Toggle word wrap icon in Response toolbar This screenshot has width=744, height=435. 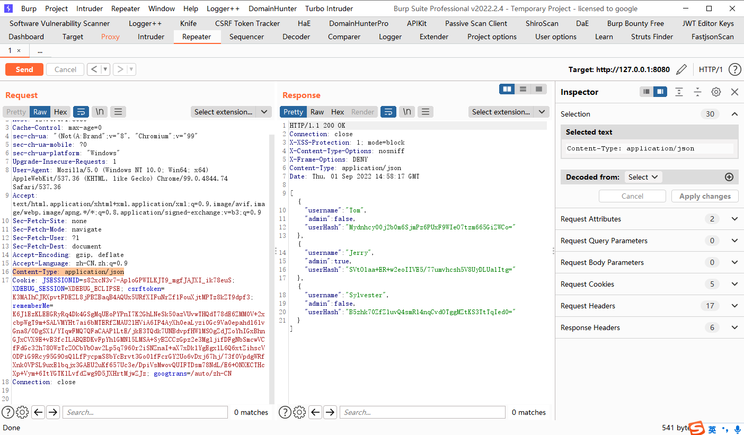pyautogui.click(x=388, y=112)
